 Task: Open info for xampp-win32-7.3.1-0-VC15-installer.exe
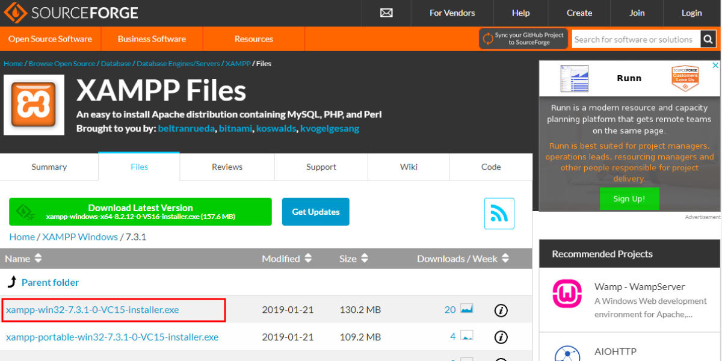[501, 310]
